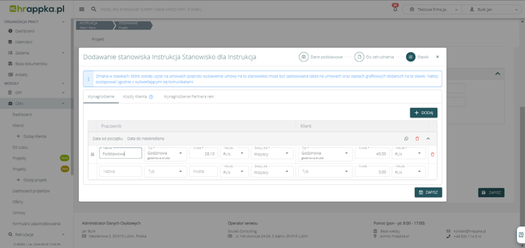Viewport: 525px width, 248px height.
Task: Click ZAPISZ button in the dialog
Action: tap(428, 192)
